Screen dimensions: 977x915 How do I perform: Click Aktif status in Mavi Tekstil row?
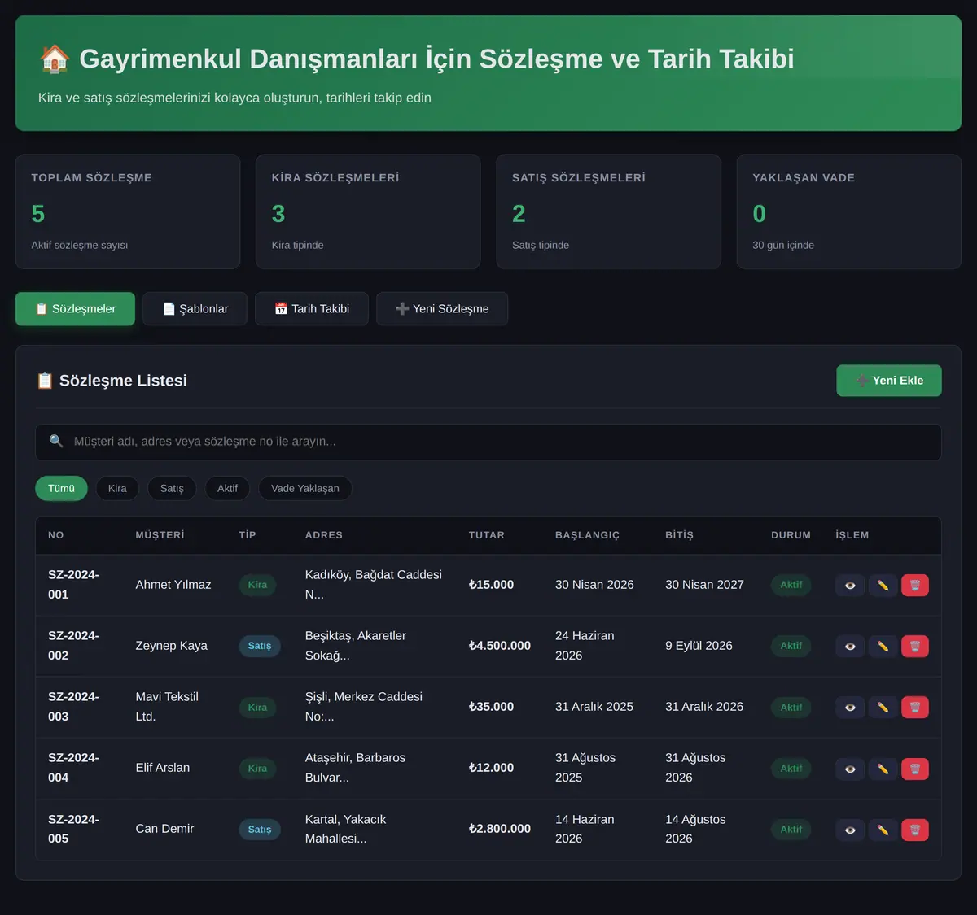click(x=791, y=708)
